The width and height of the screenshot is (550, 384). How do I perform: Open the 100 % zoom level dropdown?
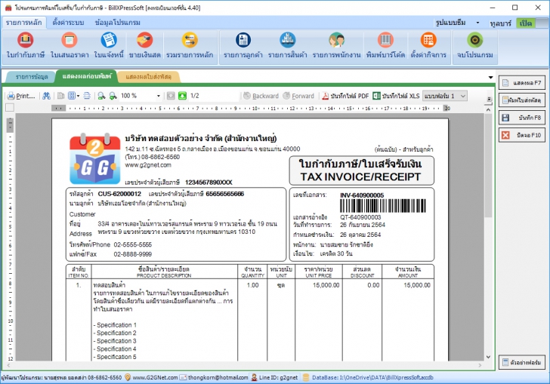158,96
